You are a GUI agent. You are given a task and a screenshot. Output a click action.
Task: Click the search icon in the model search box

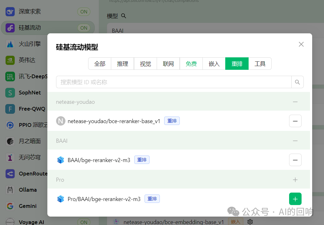coord(297,82)
